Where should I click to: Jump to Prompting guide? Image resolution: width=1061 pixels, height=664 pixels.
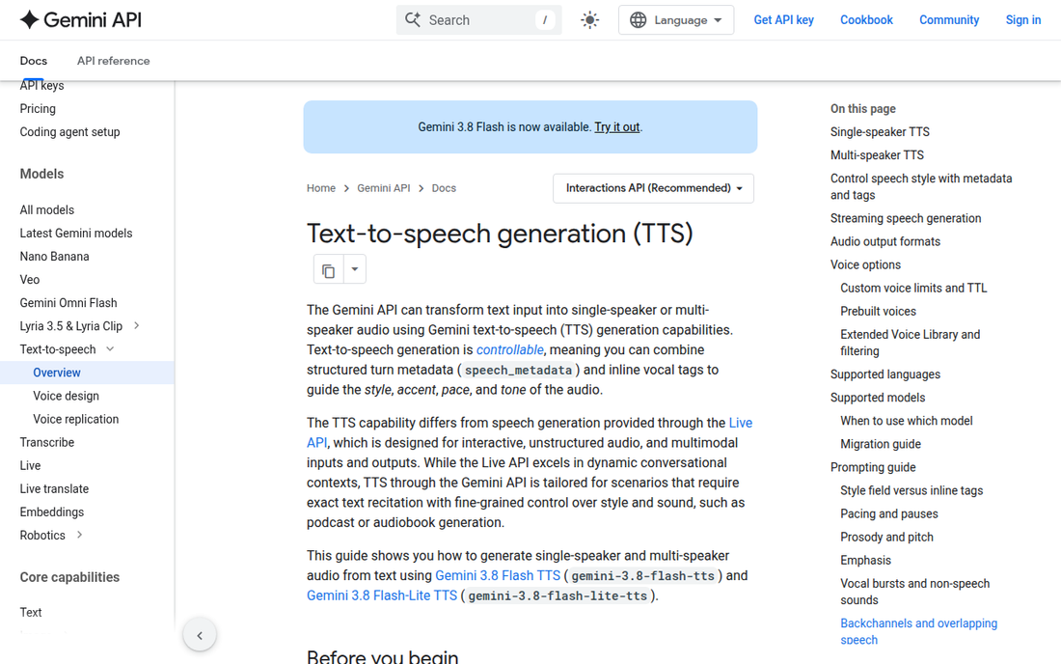click(873, 467)
